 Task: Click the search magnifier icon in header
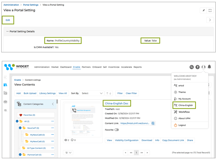(192, 67)
